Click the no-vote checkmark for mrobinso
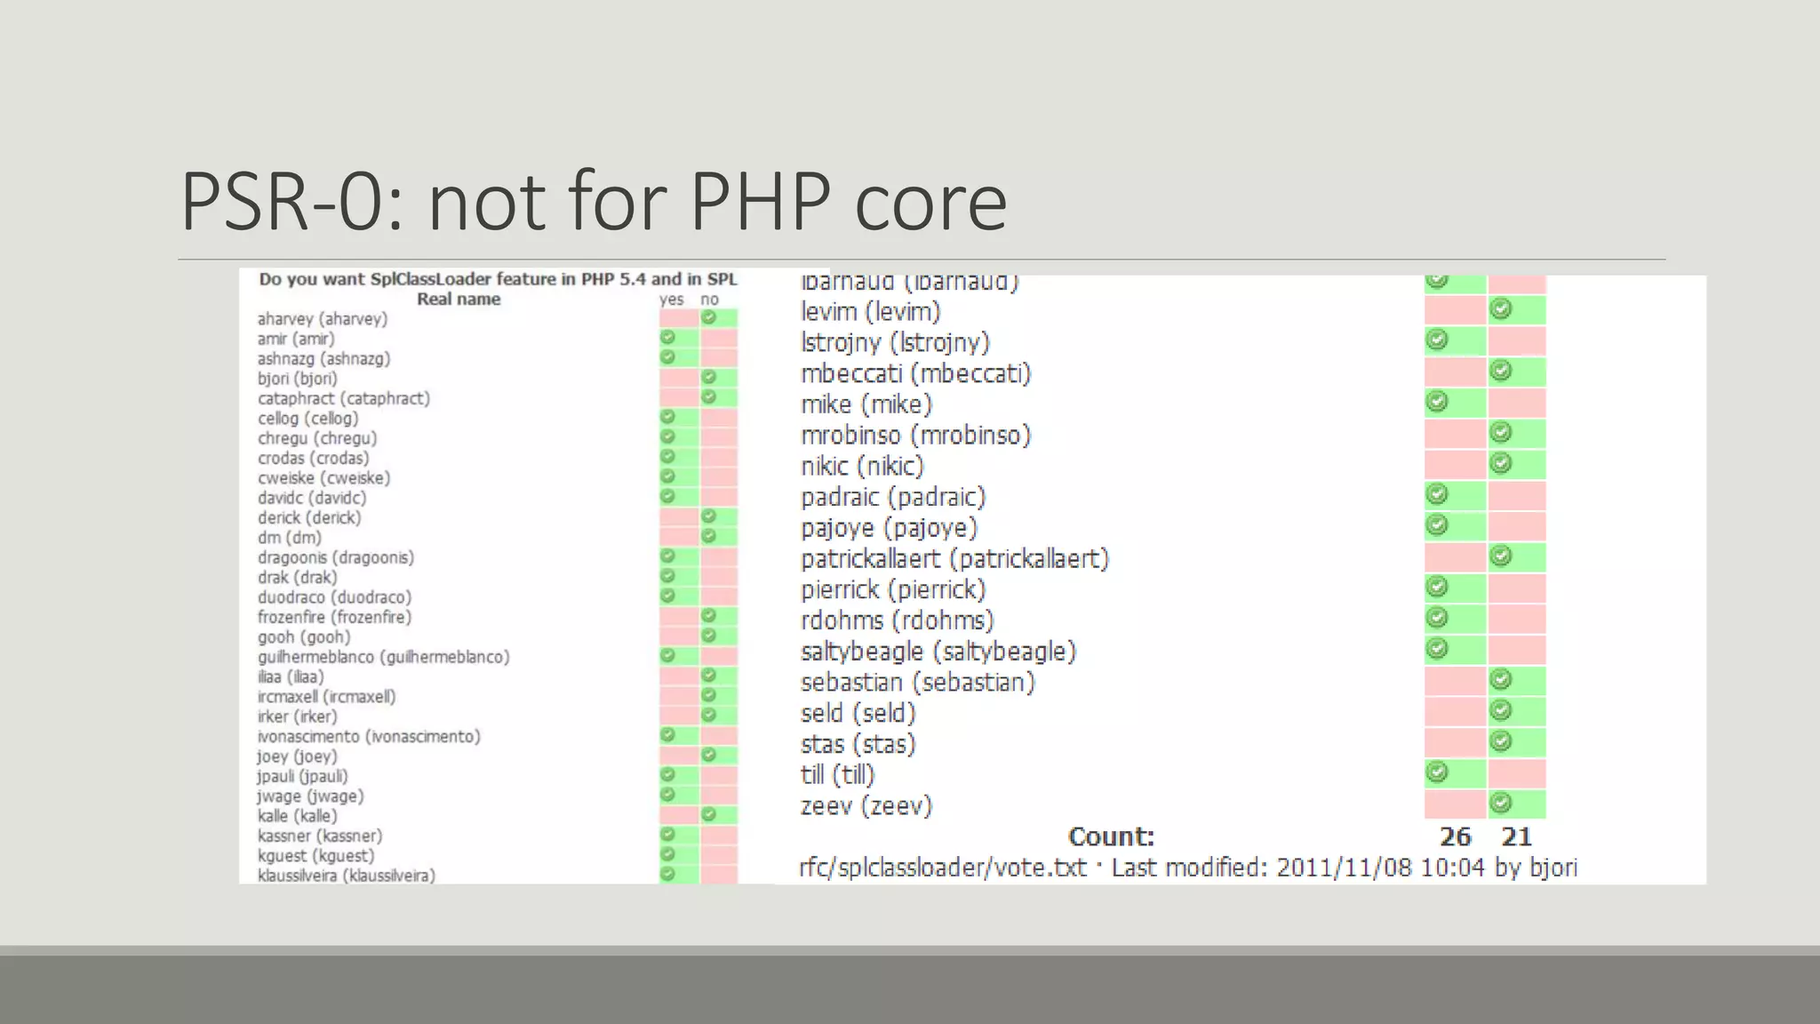The width and height of the screenshot is (1820, 1024). (1501, 433)
